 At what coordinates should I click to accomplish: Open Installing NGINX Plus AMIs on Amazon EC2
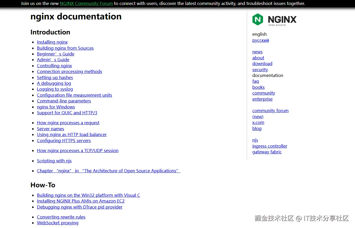81,201
